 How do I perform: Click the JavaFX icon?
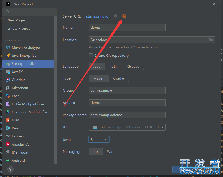[x=8, y=72]
